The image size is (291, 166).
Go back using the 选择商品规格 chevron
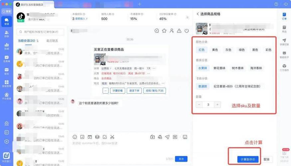[198, 14]
